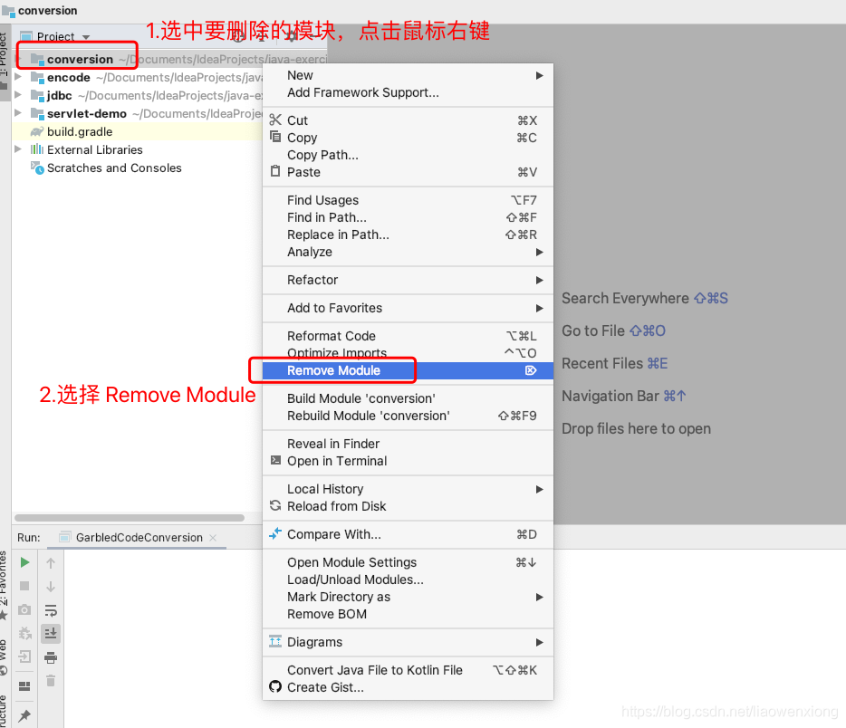The image size is (846, 728).
Task: Select Rebuild Module 'conversion' entry
Action: pyautogui.click(x=408, y=416)
